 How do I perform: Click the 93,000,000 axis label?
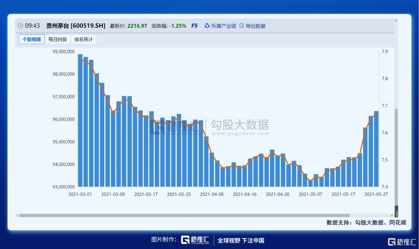(64, 187)
